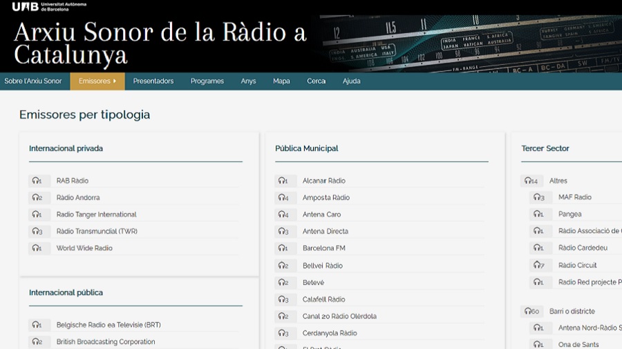The width and height of the screenshot is (622, 349).
Task: Click headphone icon beside Cerdanyola Ràdio
Action: 285,333
